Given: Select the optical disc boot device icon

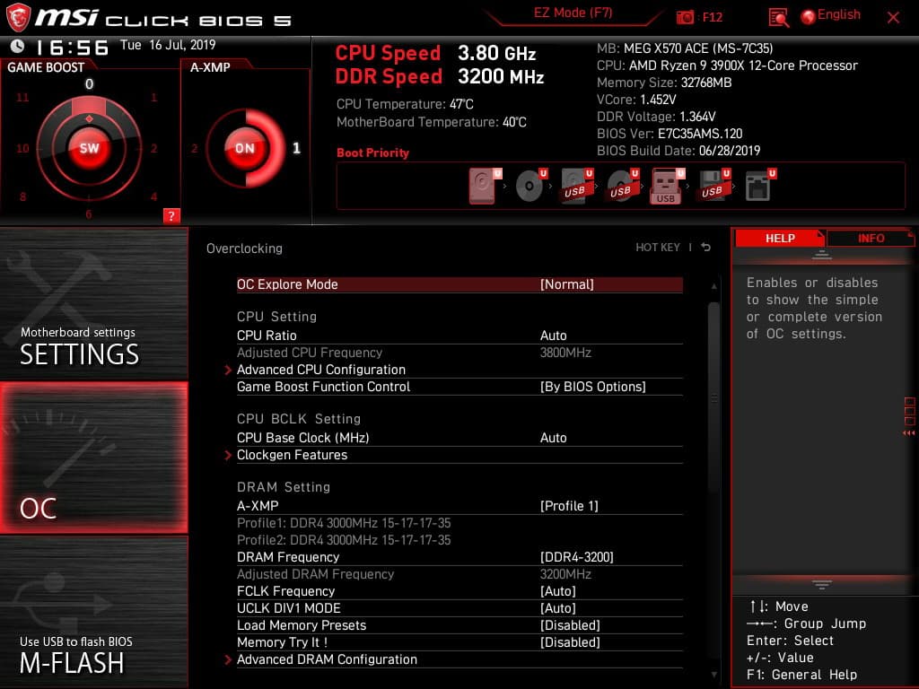Looking at the screenshot, I should [x=531, y=186].
